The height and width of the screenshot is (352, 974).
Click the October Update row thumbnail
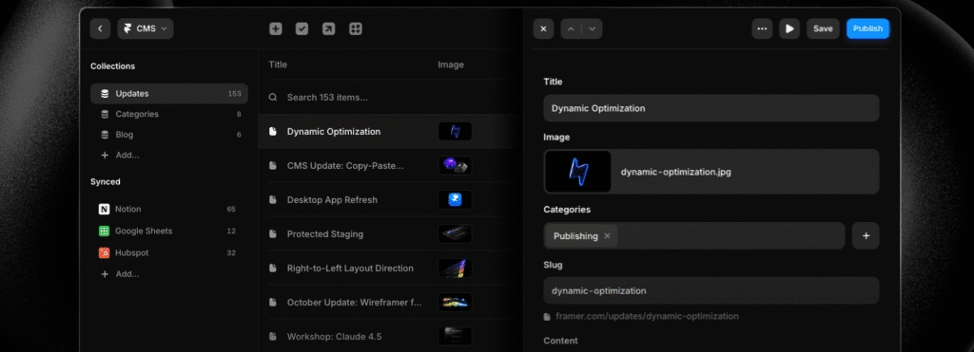click(455, 302)
